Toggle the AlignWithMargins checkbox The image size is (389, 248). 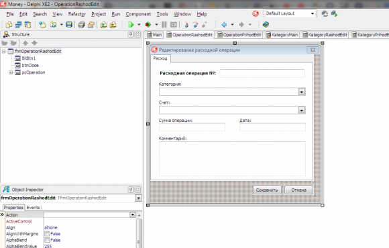click(47, 234)
